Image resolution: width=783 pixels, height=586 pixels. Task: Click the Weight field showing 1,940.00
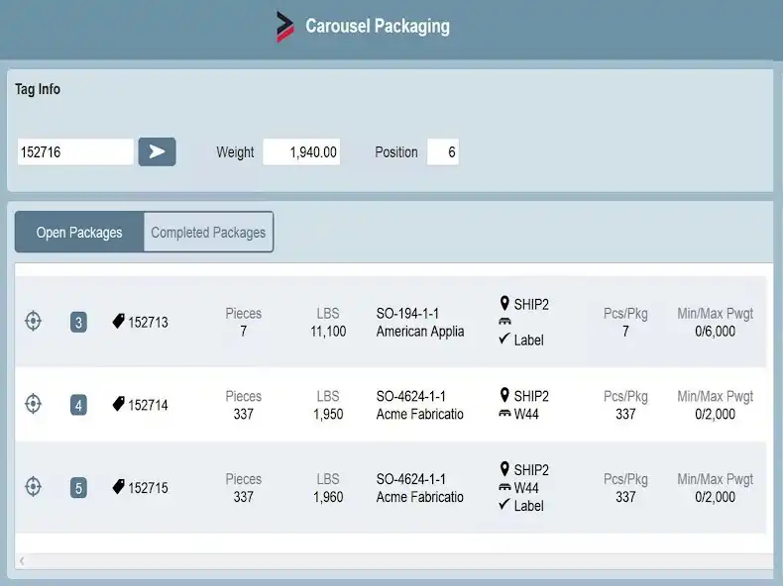tap(301, 151)
